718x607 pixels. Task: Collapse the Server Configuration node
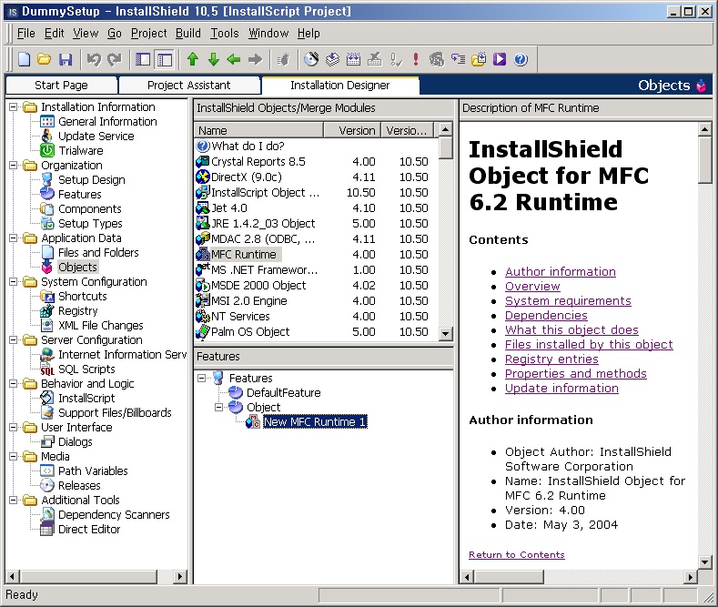(14, 339)
